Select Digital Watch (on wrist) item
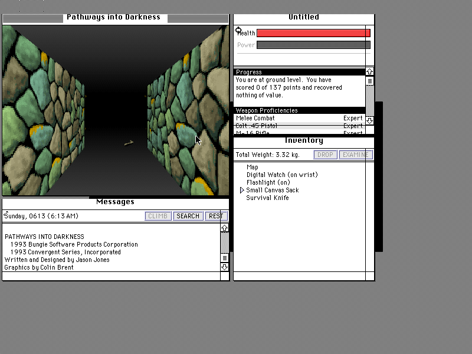The height and width of the screenshot is (354, 472). click(x=282, y=175)
